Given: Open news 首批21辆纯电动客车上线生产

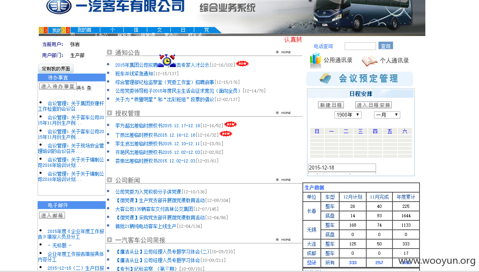Looking at the screenshot, I should point(146,226).
